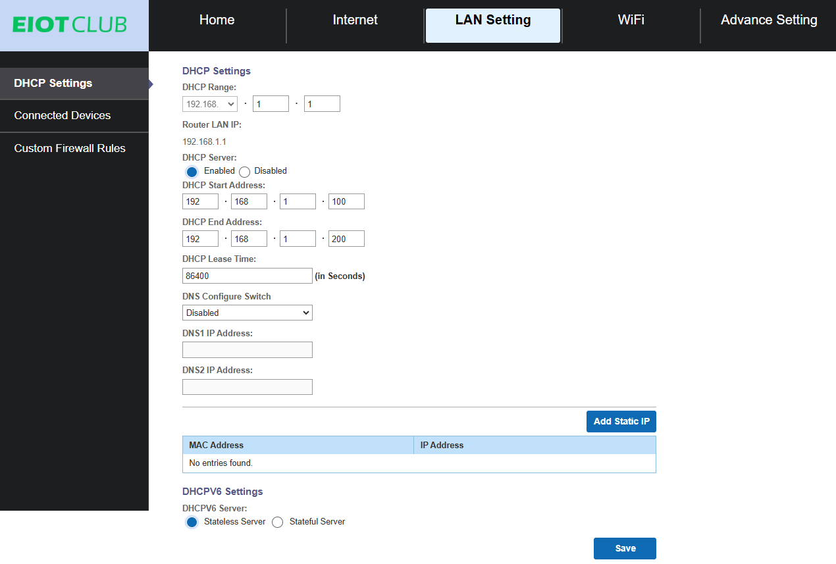This screenshot has height=564, width=836.
Task: Select DHCP Settings in sidebar
Action: tap(53, 84)
